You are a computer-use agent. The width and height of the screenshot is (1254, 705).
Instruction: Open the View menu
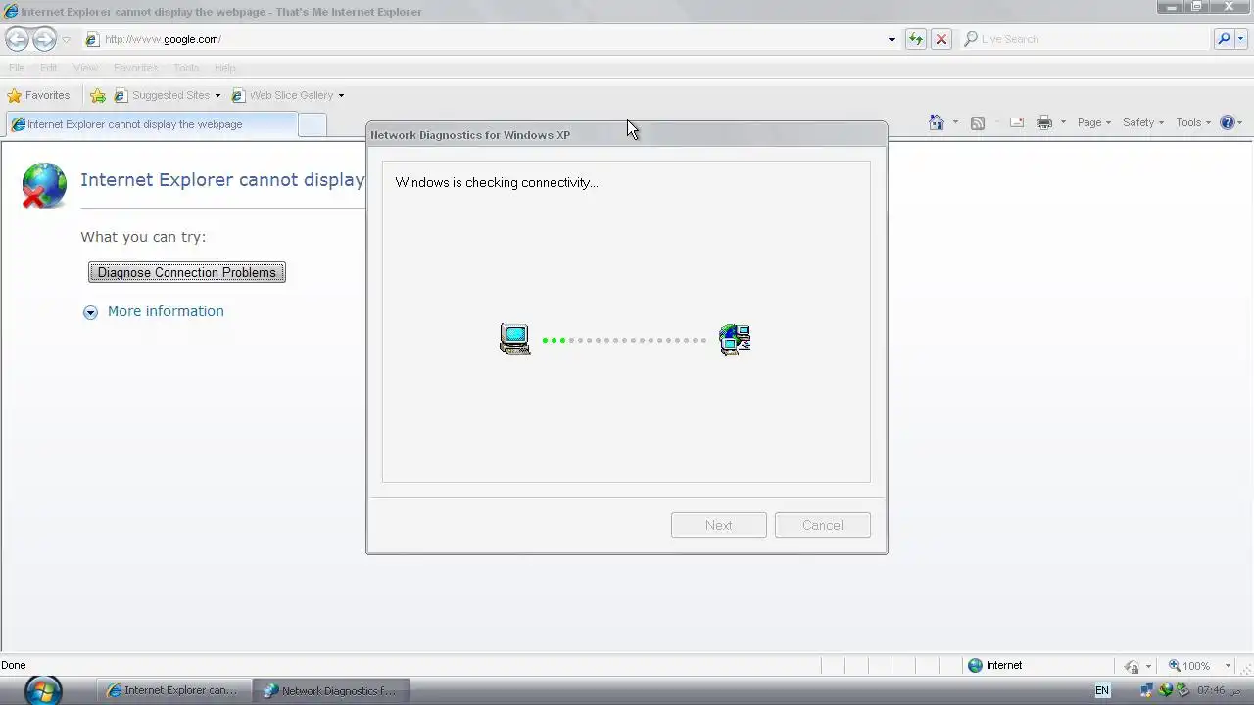click(85, 68)
